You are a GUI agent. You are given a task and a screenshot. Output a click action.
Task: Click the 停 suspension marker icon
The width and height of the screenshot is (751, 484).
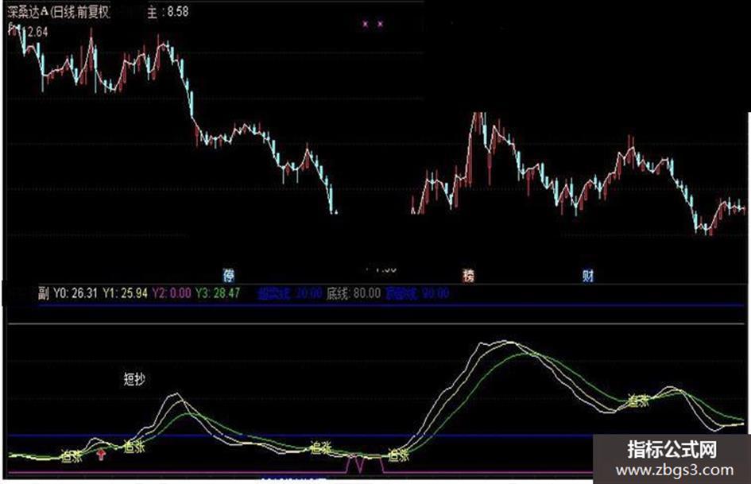click(229, 276)
